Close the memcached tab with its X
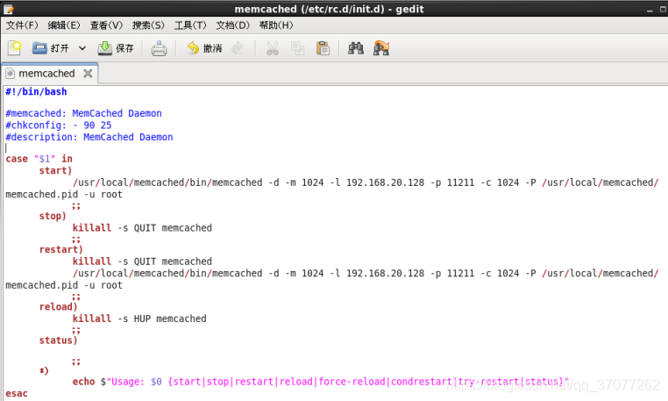 (88, 74)
